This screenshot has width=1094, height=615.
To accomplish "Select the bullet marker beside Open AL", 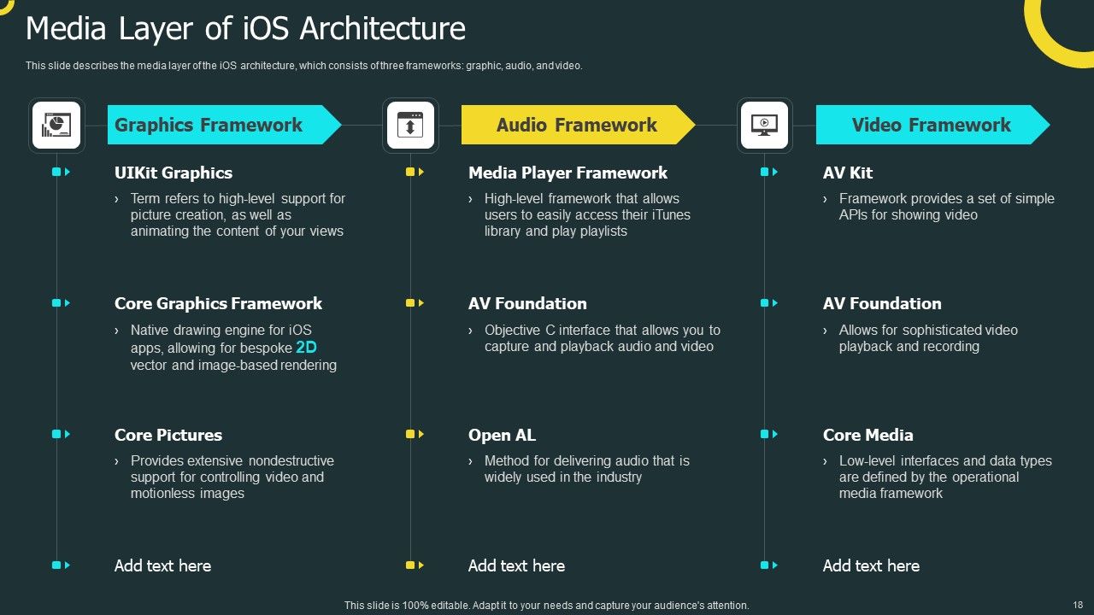I will (x=415, y=434).
